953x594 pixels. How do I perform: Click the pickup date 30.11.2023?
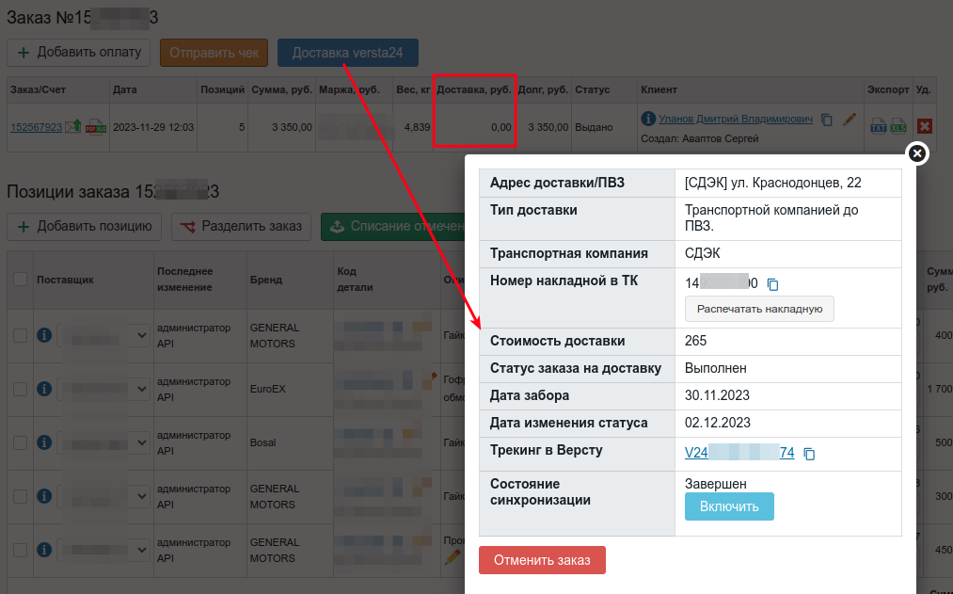click(717, 395)
